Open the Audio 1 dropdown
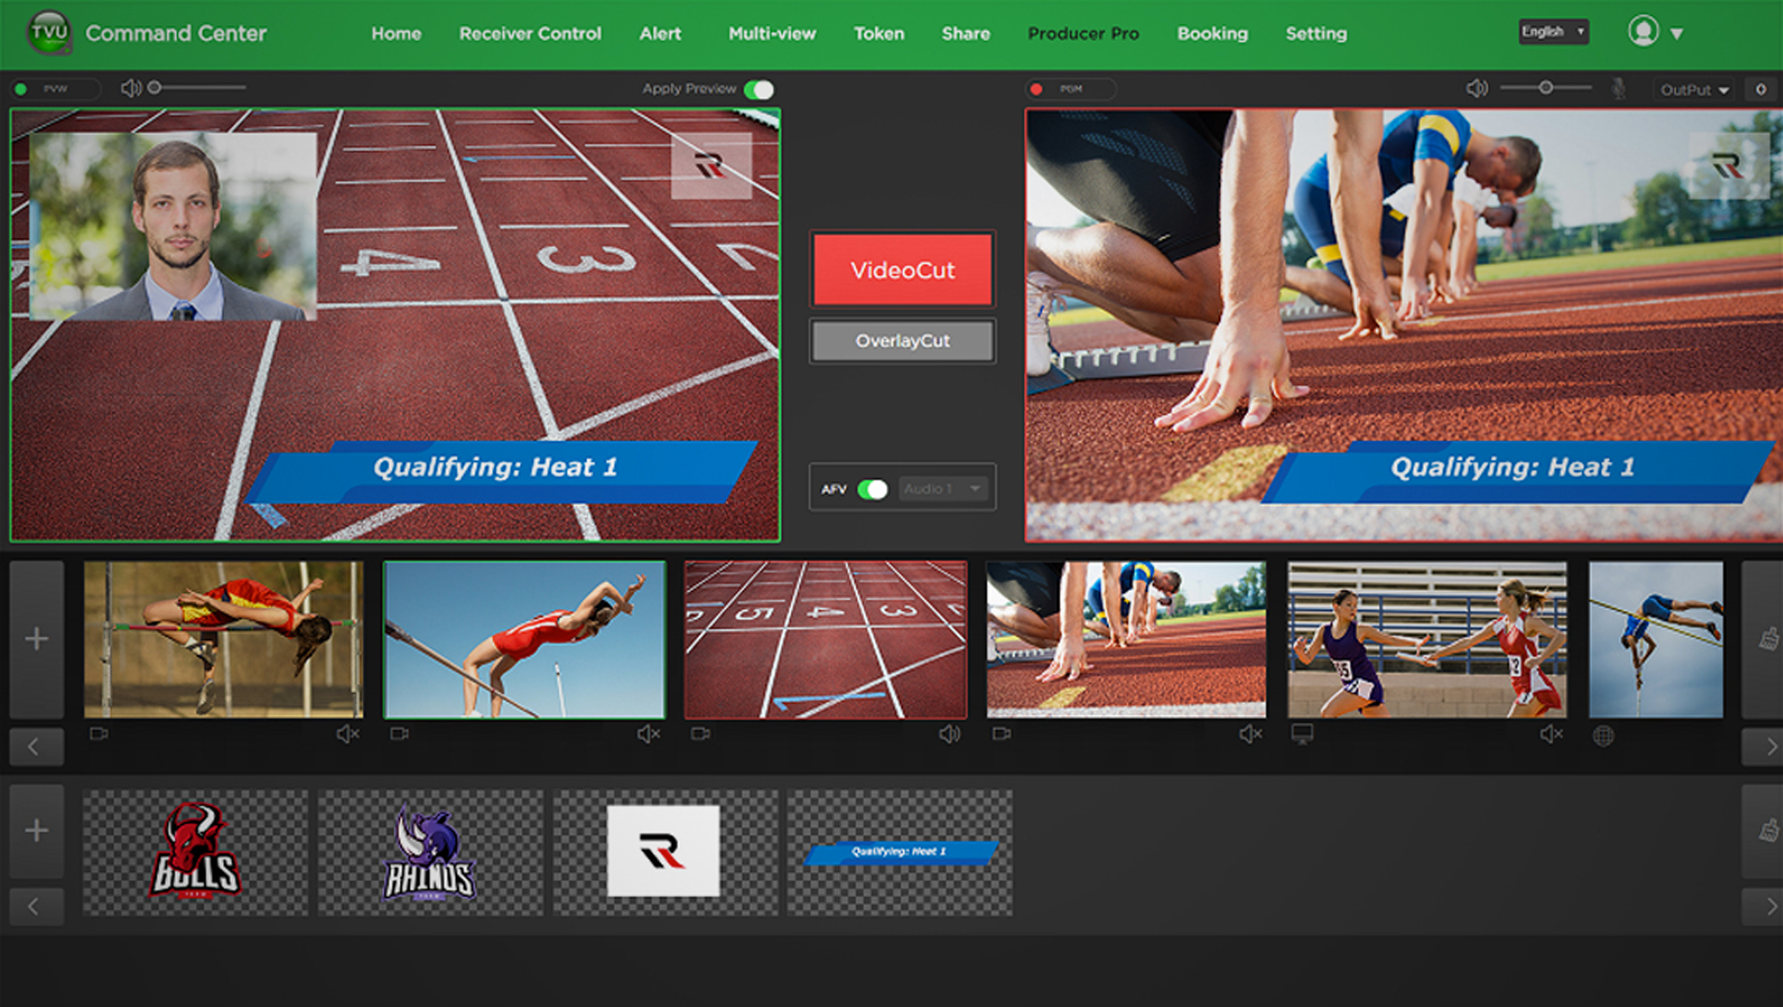 point(943,490)
